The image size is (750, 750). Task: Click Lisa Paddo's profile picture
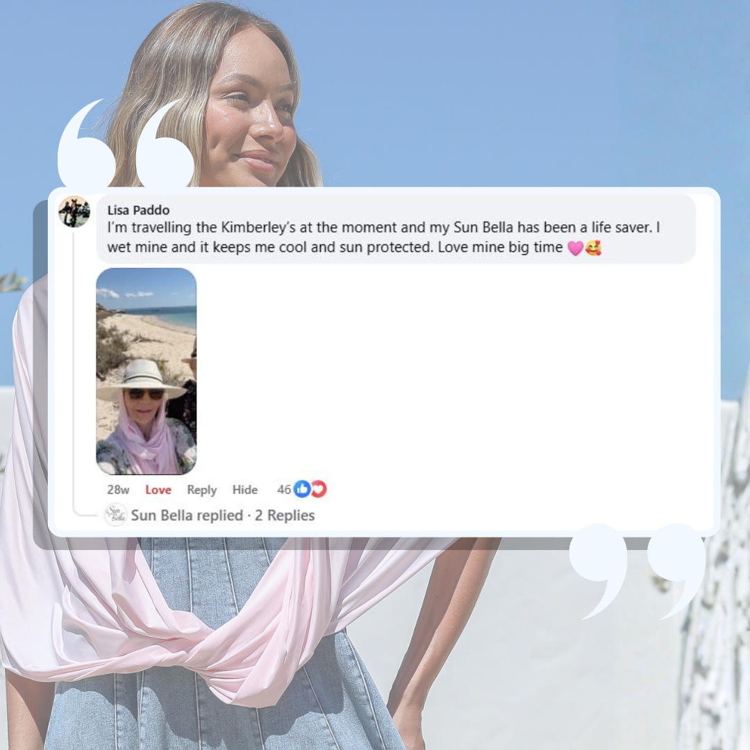[74, 211]
